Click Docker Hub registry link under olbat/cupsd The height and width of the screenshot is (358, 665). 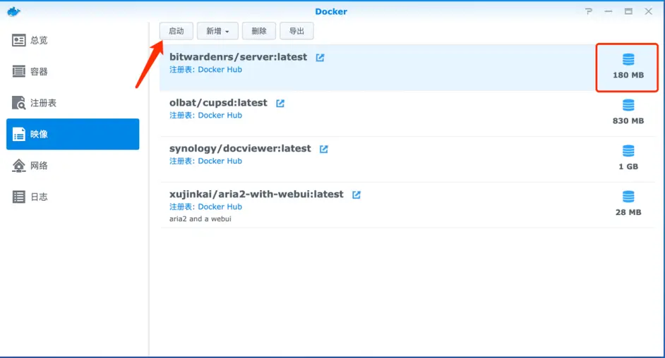pyautogui.click(x=220, y=116)
